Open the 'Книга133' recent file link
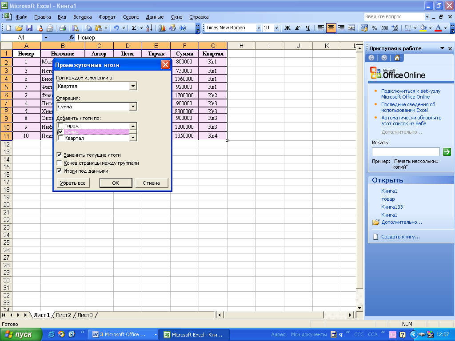The height and width of the screenshot is (341, 455). pos(392,207)
